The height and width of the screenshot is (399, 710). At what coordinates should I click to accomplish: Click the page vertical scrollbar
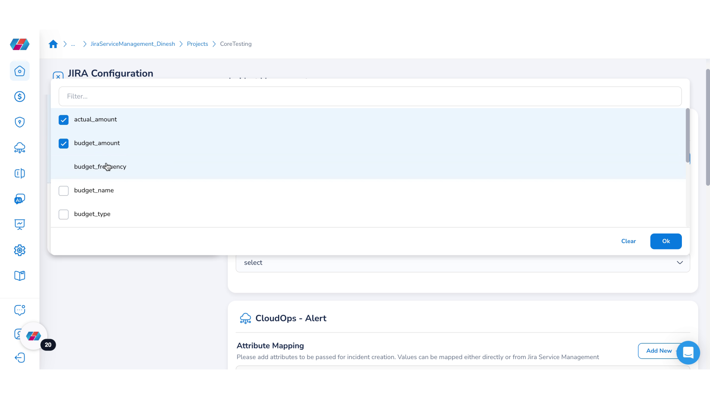tap(707, 127)
